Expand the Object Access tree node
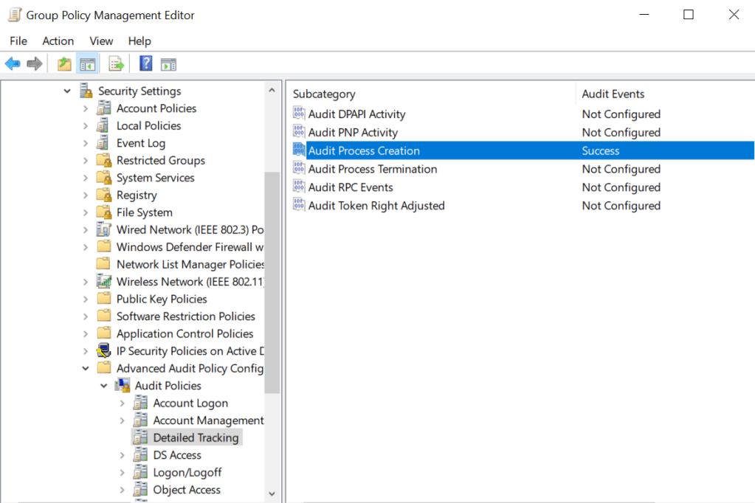The height and width of the screenshot is (503, 755). coord(122,490)
